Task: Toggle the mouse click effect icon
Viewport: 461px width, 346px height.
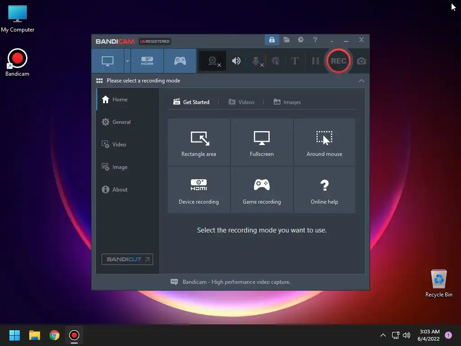Action: [x=276, y=61]
